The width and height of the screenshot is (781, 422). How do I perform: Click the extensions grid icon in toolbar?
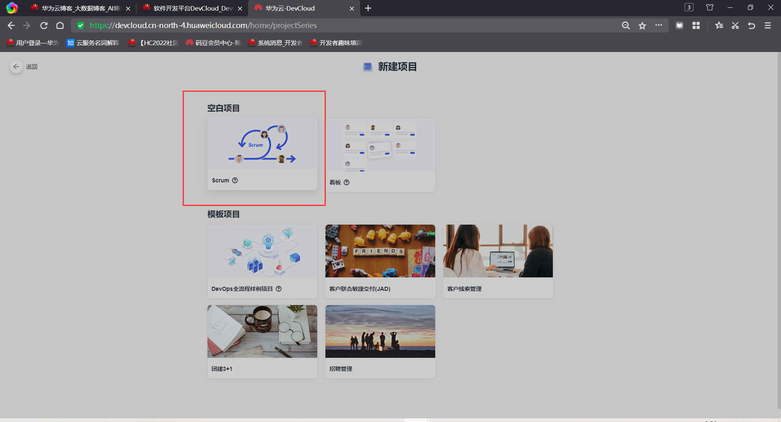696,26
